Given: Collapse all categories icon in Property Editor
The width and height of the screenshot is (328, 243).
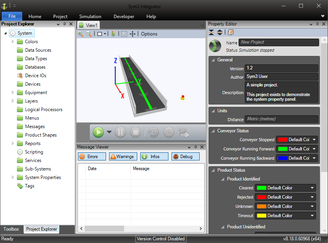Looking at the screenshot, I should (x=211, y=32).
